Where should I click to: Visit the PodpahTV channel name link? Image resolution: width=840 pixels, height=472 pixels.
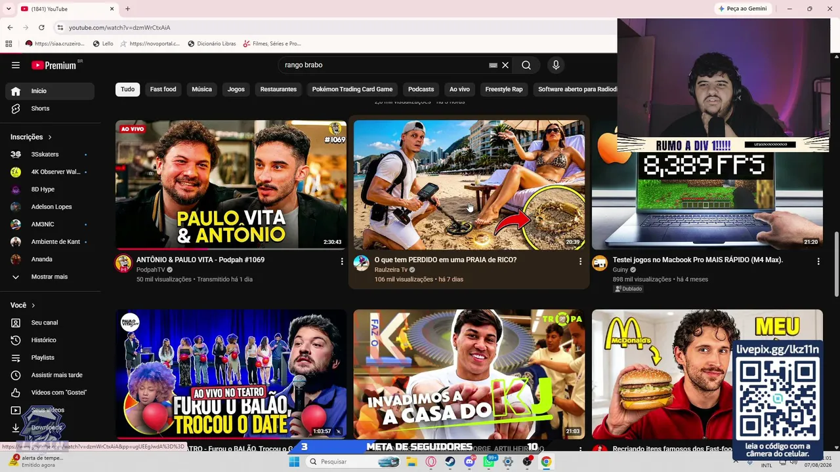coord(151,270)
